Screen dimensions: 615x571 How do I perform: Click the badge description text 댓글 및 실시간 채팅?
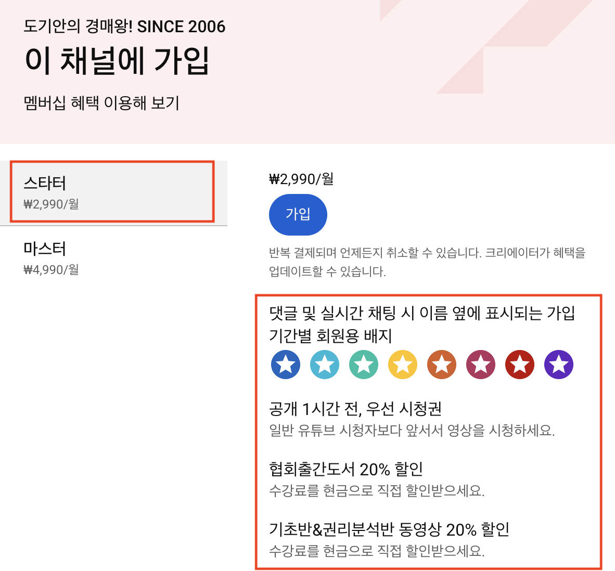pos(422,324)
